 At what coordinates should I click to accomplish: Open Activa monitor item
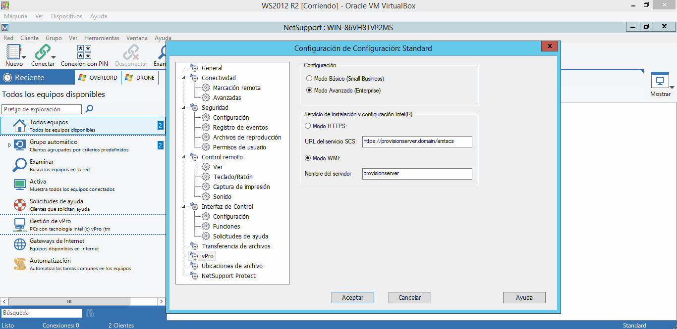(x=20, y=185)
